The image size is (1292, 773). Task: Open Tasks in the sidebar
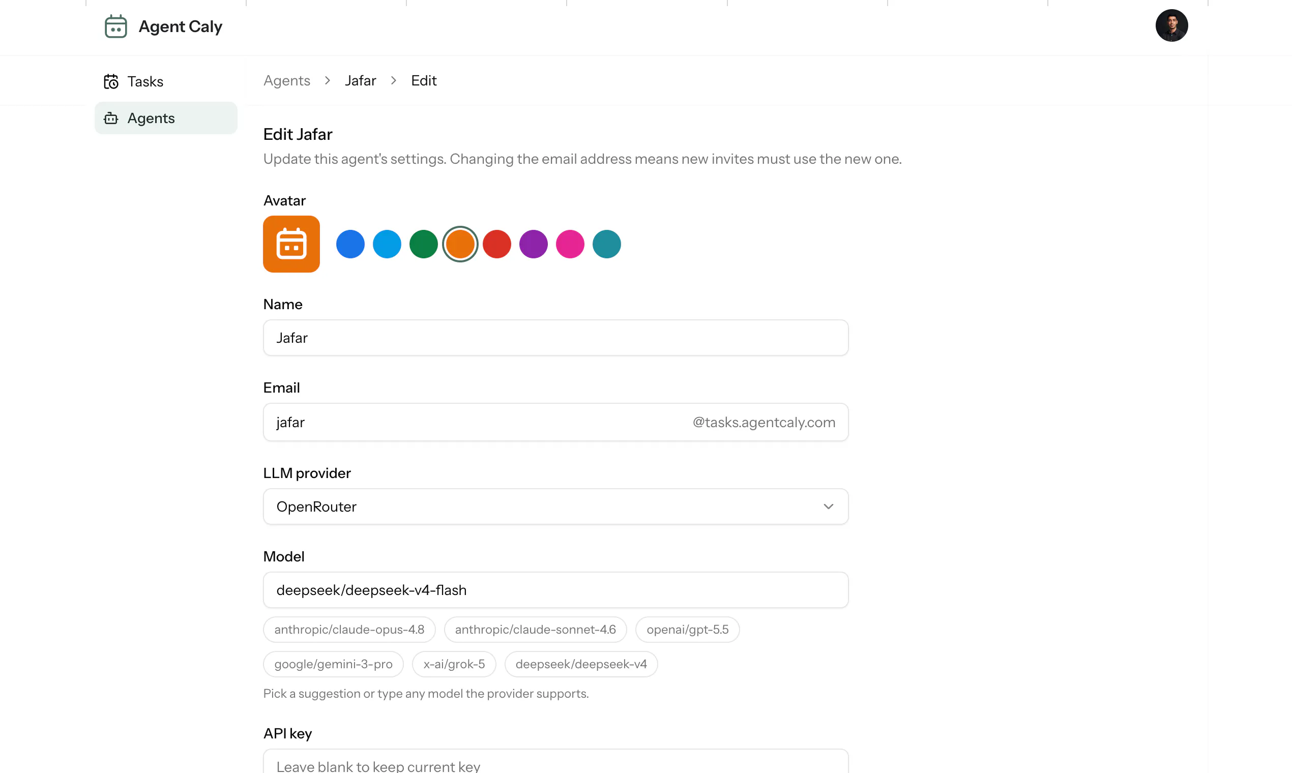[166, 82]
